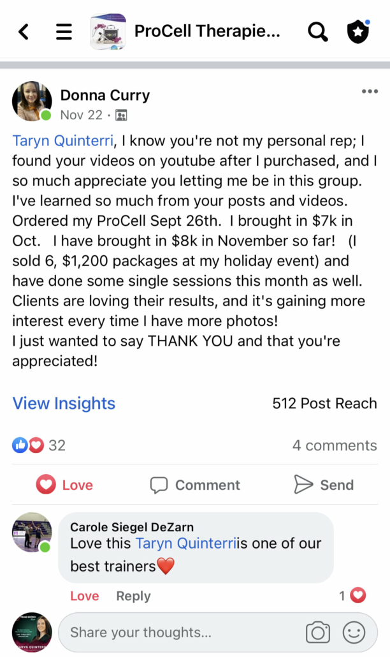390x657 pixels.
Task: Toggle the Love reaction on the post
Action: (64, 485)
